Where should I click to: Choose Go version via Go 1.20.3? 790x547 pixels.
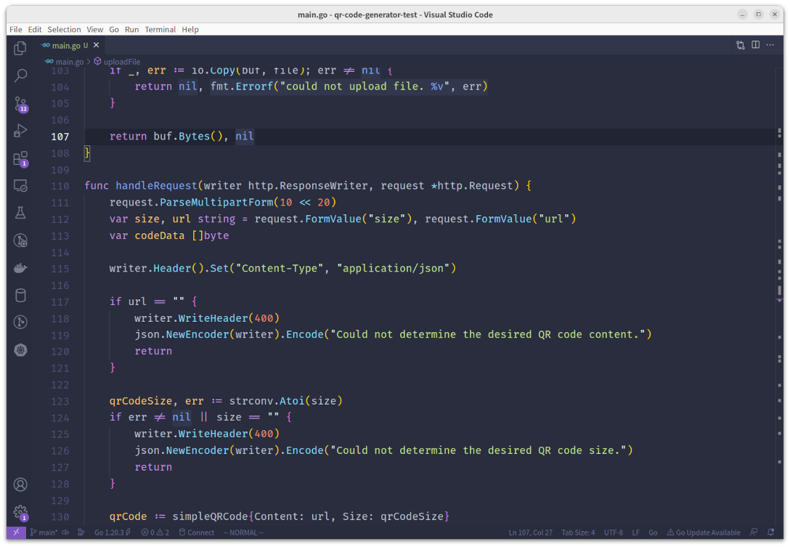pyautogui.click(x=113, y=532)
